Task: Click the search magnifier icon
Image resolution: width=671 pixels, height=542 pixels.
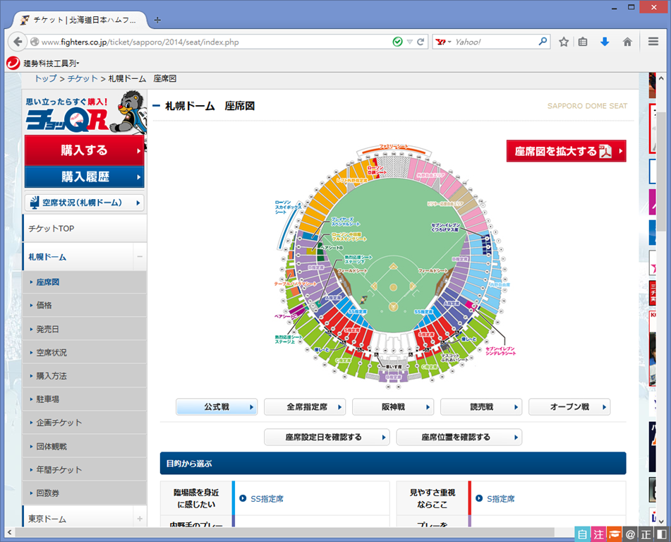Action: 543,42
